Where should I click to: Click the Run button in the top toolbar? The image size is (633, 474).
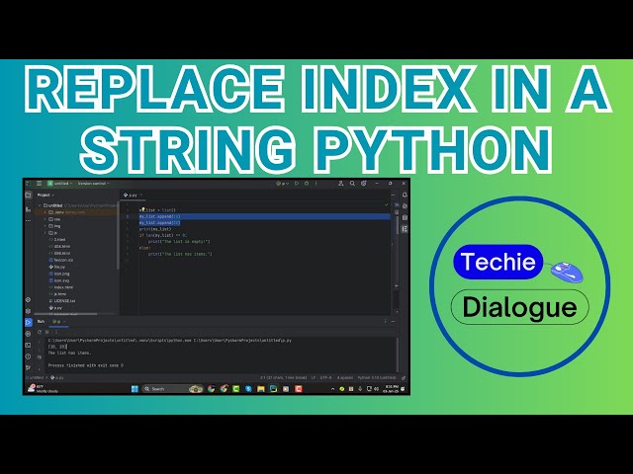tap(297, 184)
